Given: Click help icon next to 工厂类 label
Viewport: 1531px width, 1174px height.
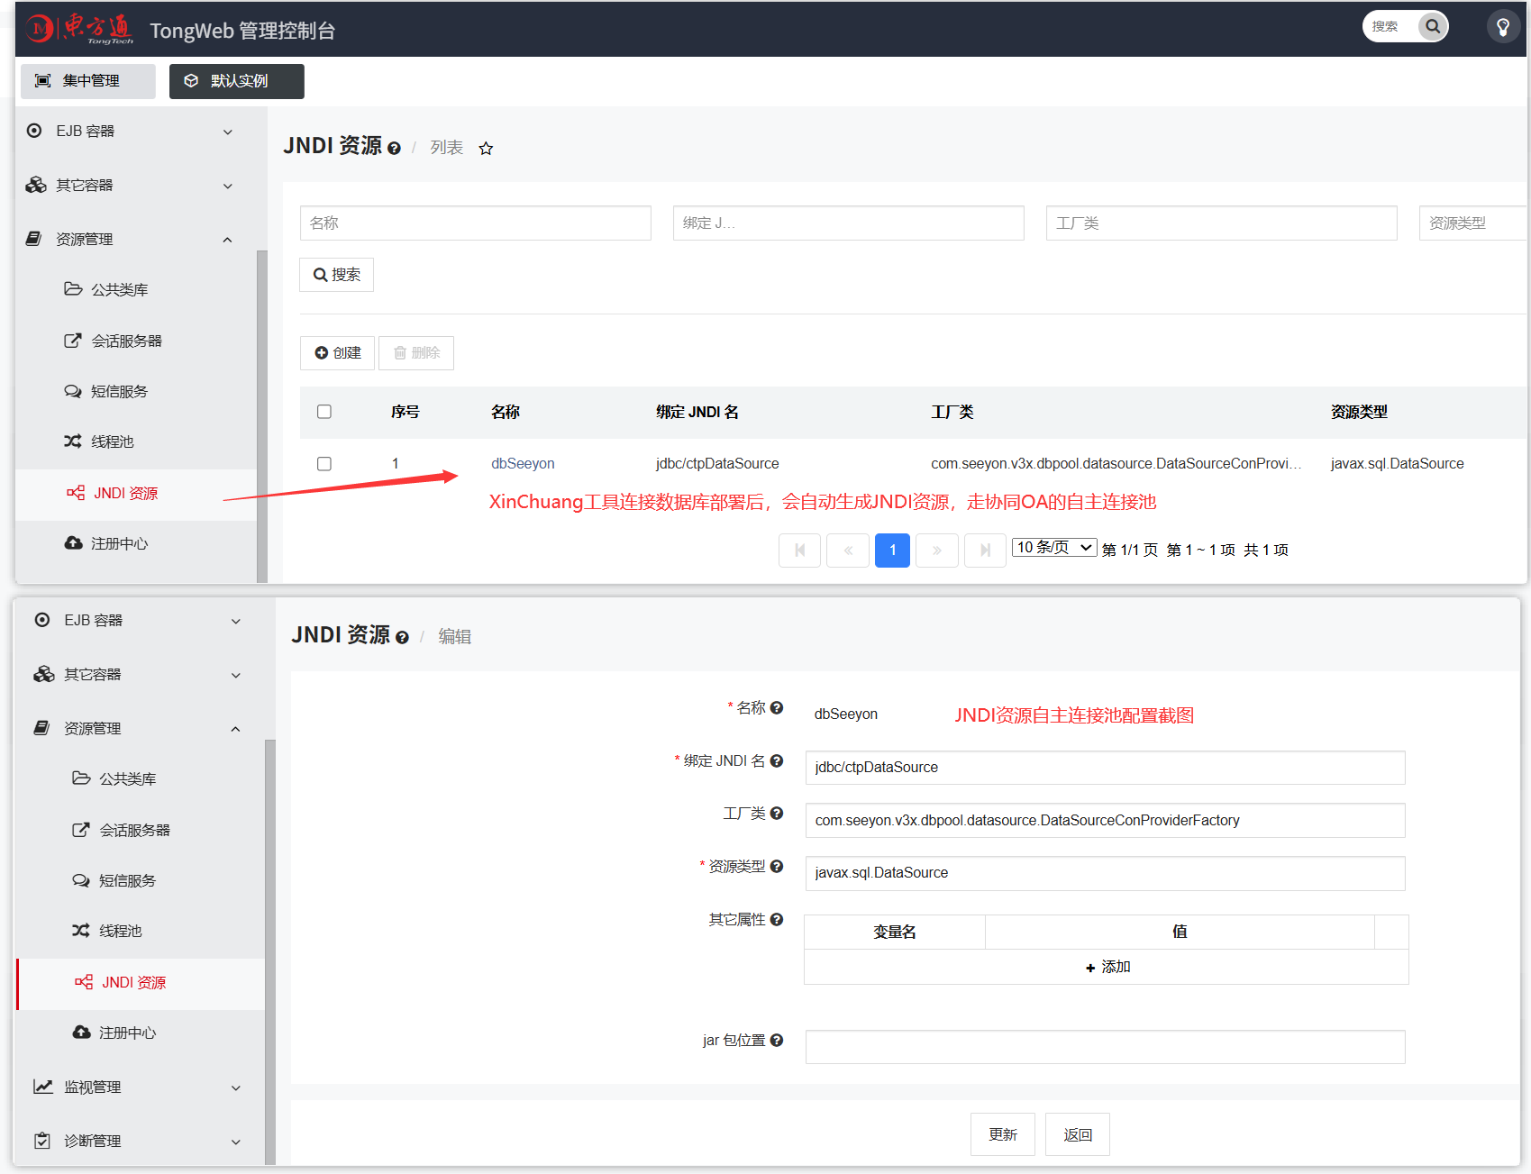Looking at the screenshot, I should pyautogui.click(x=777, y=814).
